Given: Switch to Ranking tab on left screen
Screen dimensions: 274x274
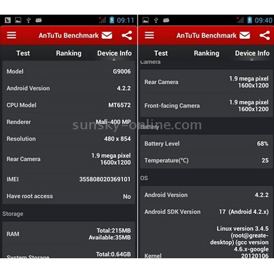Looking at the screenshot, I should 68,53.
